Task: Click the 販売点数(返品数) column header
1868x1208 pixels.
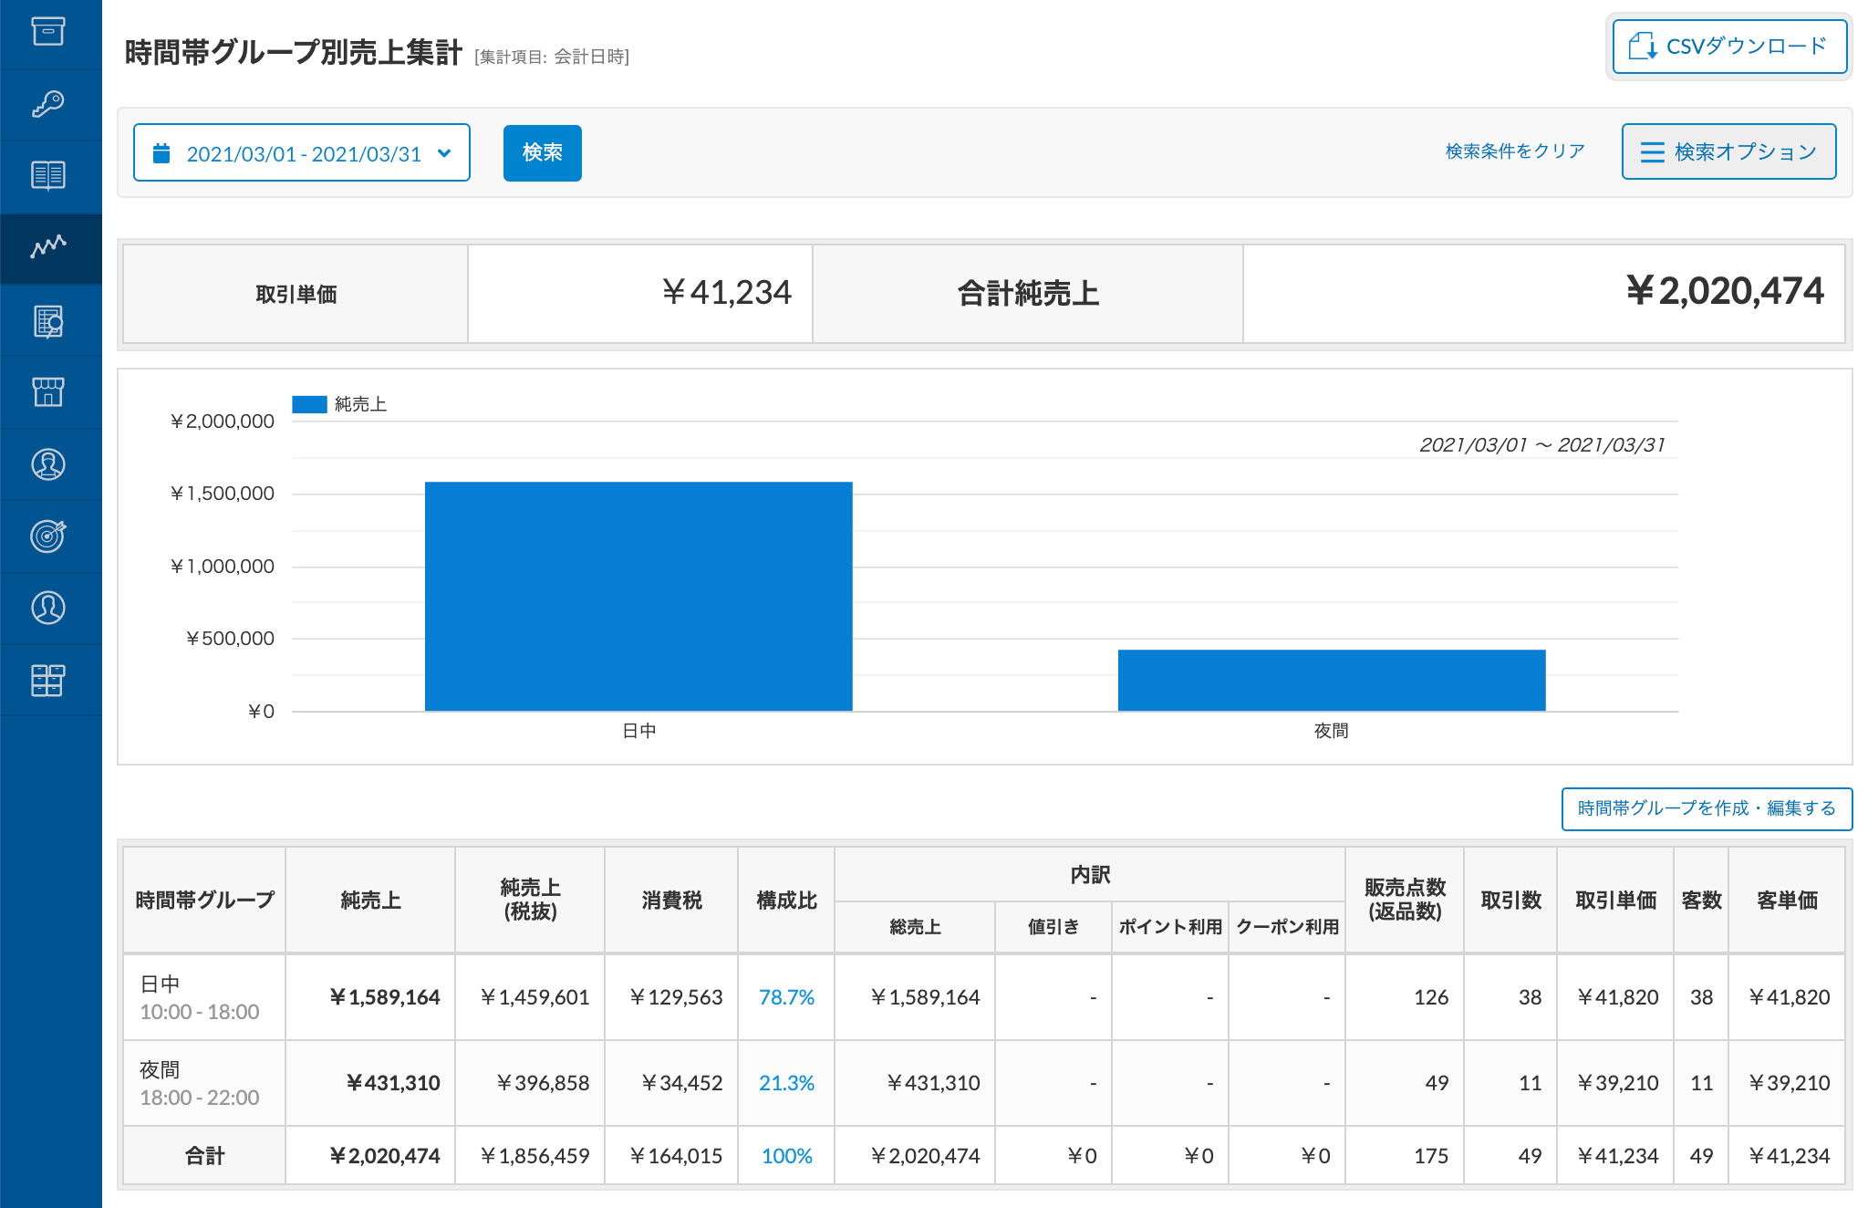Action: click(x=1405, y=901)
